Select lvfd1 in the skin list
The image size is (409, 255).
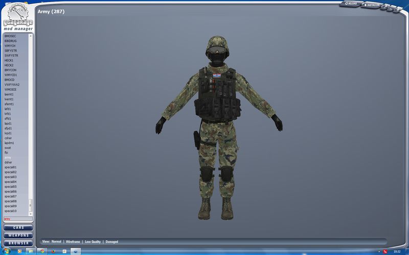[8, 114]
